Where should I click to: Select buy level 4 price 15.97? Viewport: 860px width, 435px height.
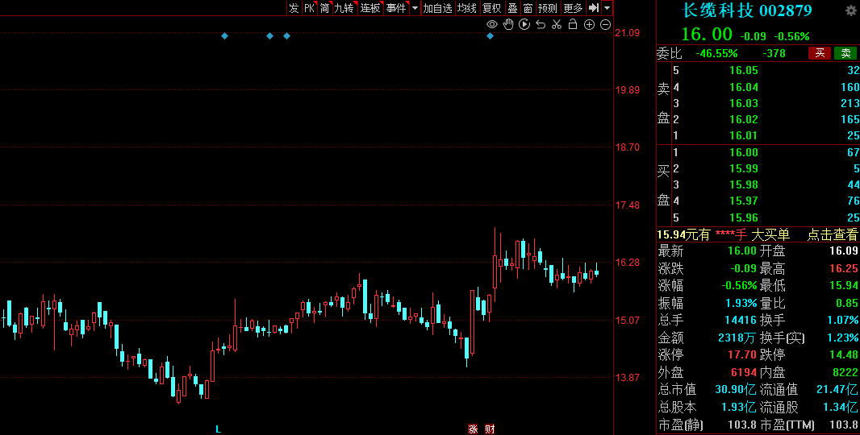[744, 201]
